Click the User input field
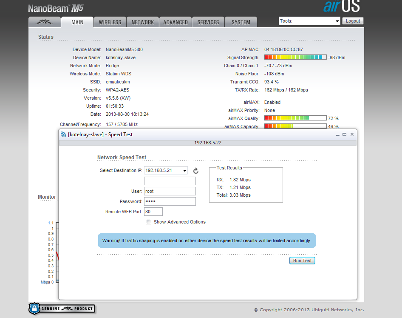This screenshot has width=402, height=318. tap(170, 191)
